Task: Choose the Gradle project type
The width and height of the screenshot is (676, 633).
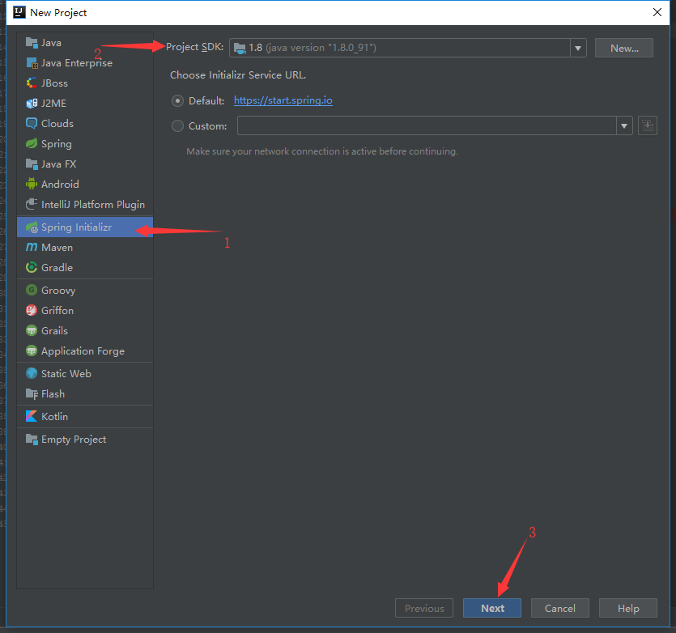Action: tap(85, 267)
